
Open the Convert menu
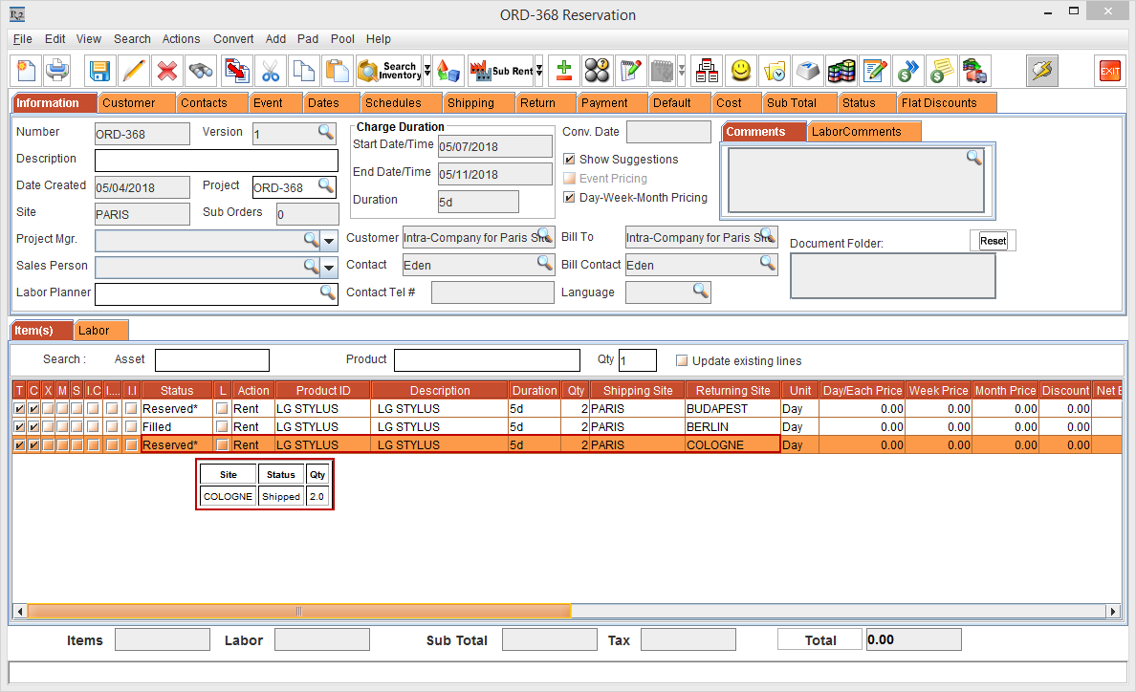[233, 39]
